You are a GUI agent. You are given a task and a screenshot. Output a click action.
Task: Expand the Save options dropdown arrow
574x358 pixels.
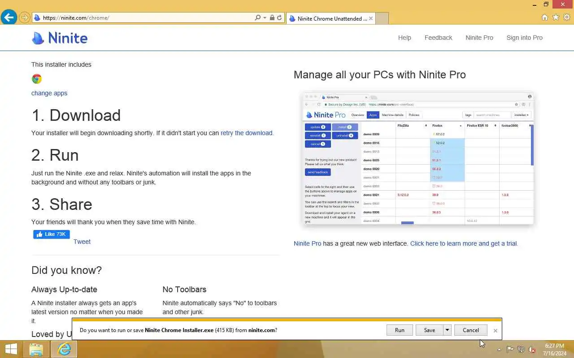447,330
